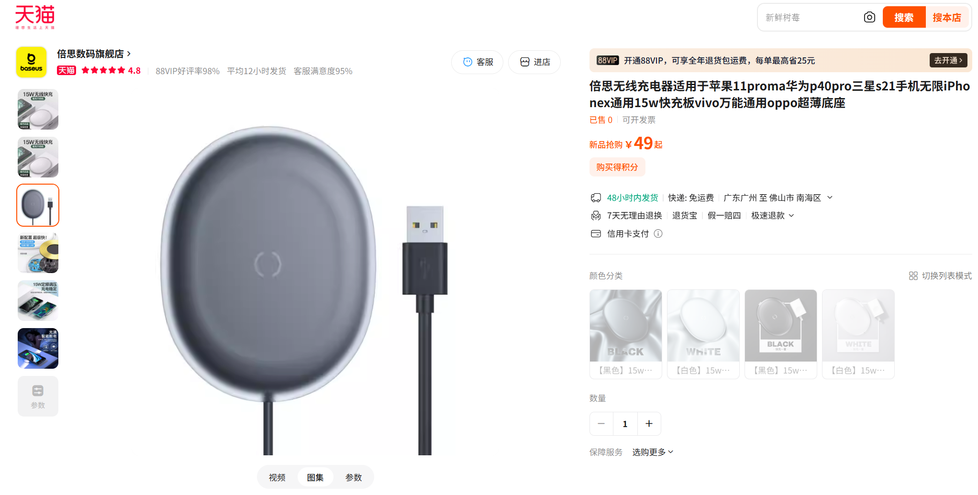The image size is (978, 495).
Task: Click the 客服 customer service button
Action: pos(478,62)
